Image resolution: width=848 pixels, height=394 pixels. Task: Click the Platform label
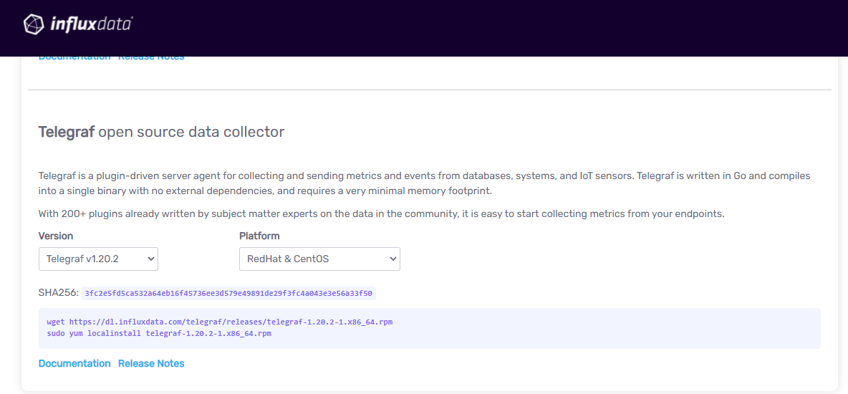pos(259,236)
